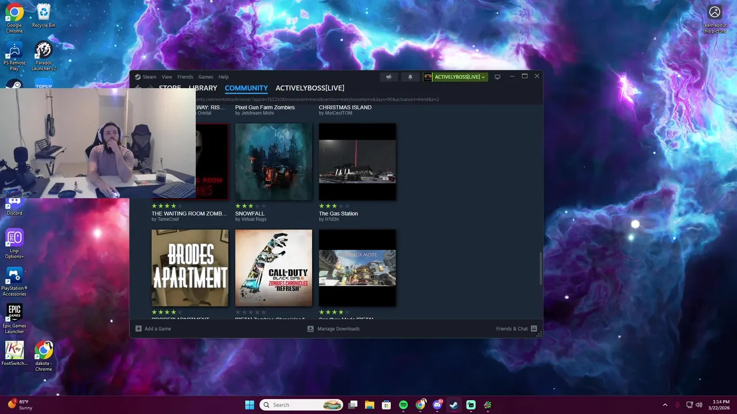This screenshot has height=414, width=737.
Task: Open FootSwitch desktop icon
Action: 14,354
